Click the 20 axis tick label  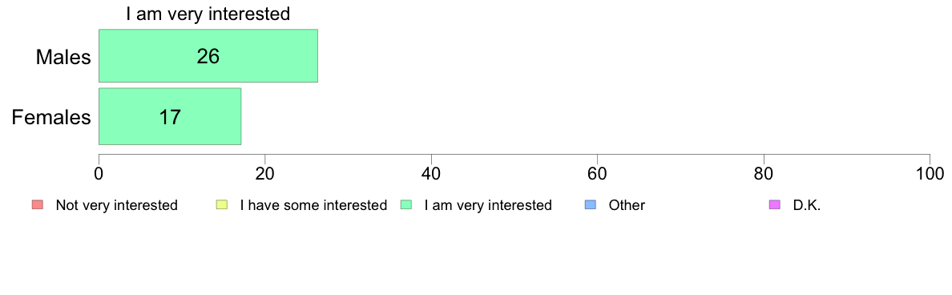[264, 174]
